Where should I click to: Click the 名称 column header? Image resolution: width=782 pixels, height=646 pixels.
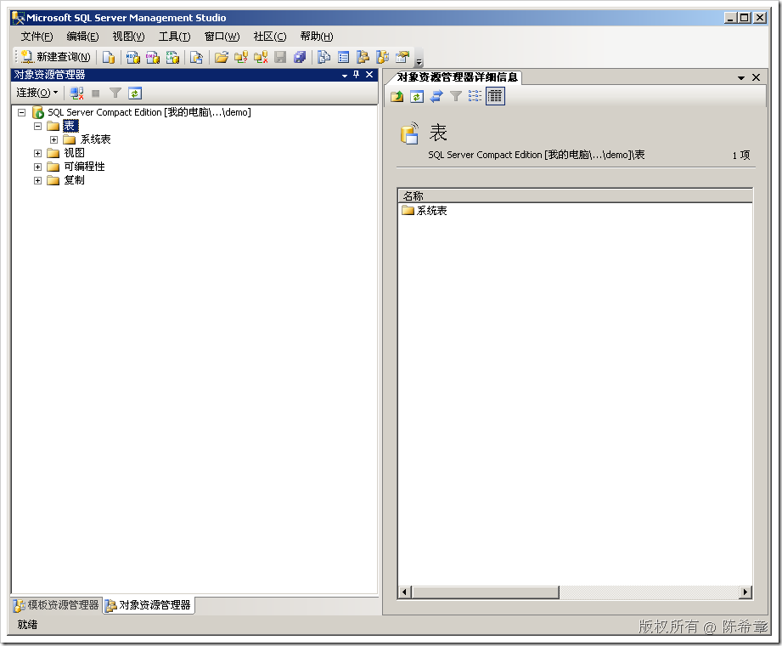pyautogui.click(x=575, y=195)
